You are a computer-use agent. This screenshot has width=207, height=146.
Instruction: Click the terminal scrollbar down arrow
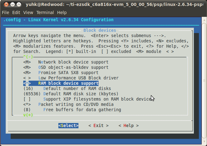(x=204, y=142)
